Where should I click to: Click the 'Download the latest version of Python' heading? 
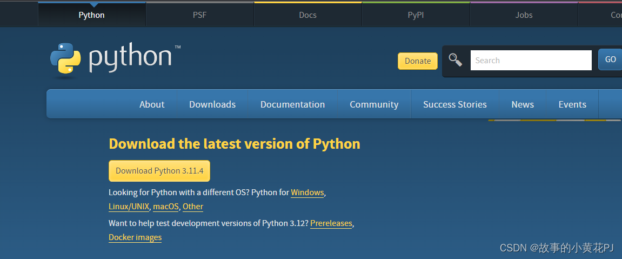pyautogui.click(x=235, y=144)
